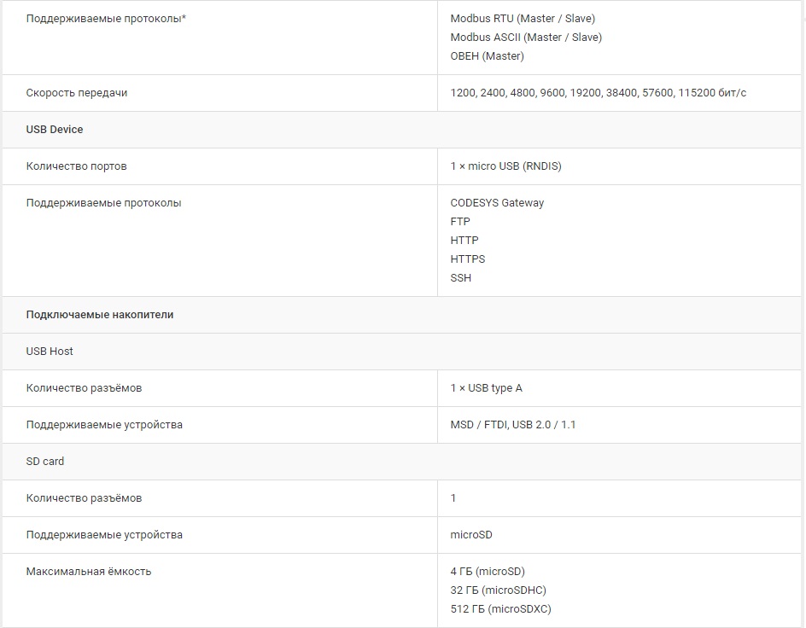Click the '1 × micro USB (RNDIS)' value
The image size is (806, 628).
click(505, 166)
